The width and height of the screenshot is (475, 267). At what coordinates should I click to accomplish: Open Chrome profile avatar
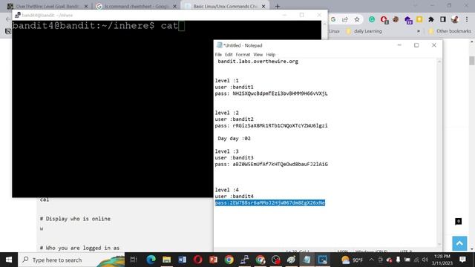[455, 19]
